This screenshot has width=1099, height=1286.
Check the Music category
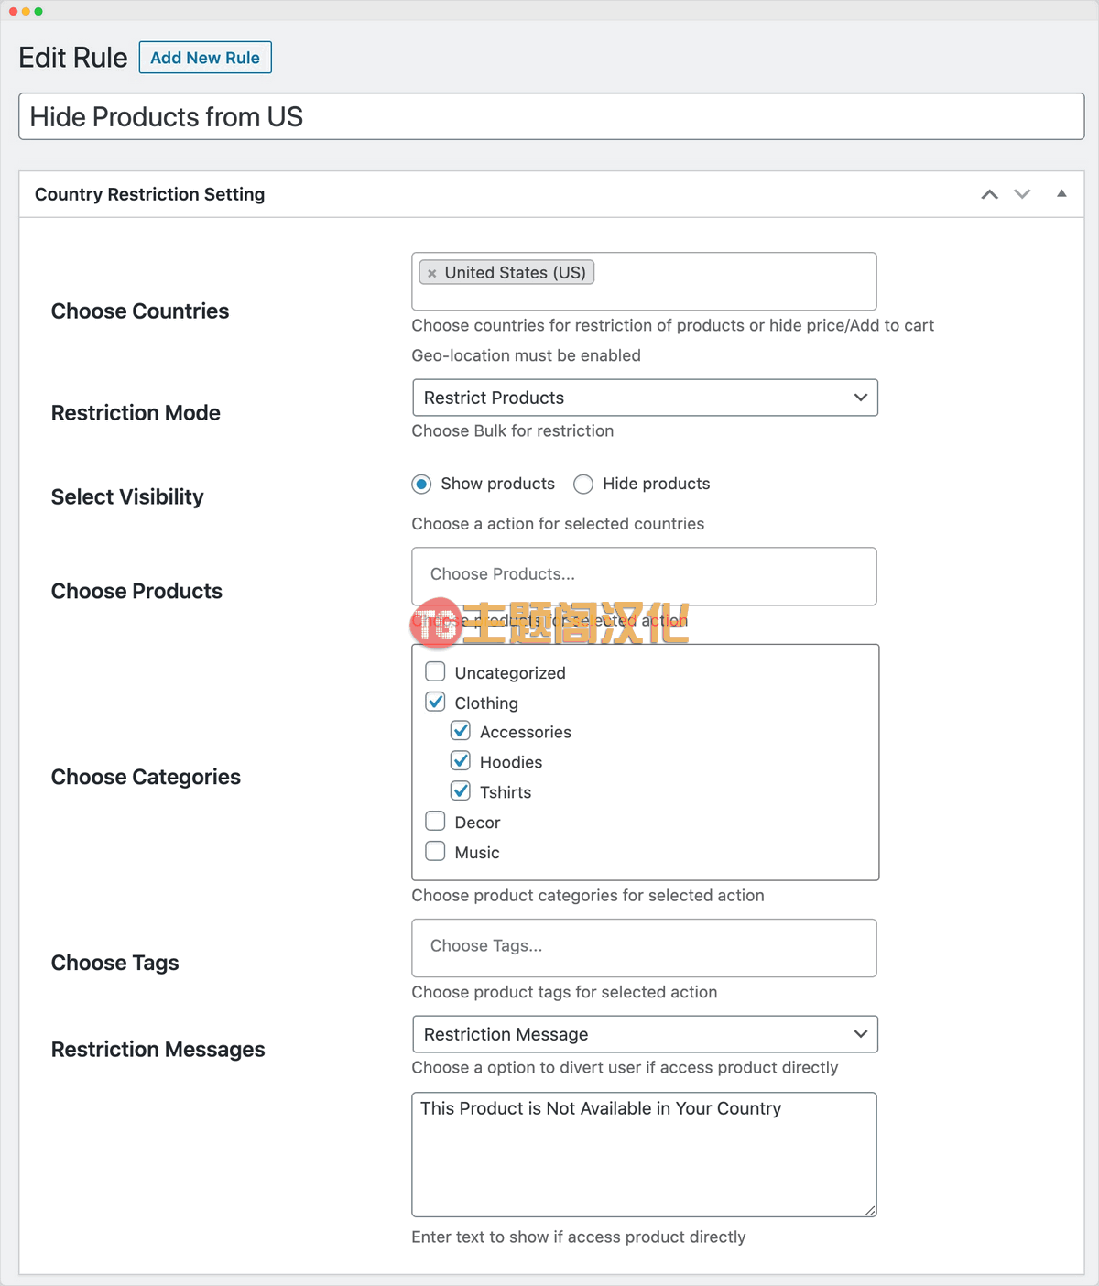pos(435,851)
